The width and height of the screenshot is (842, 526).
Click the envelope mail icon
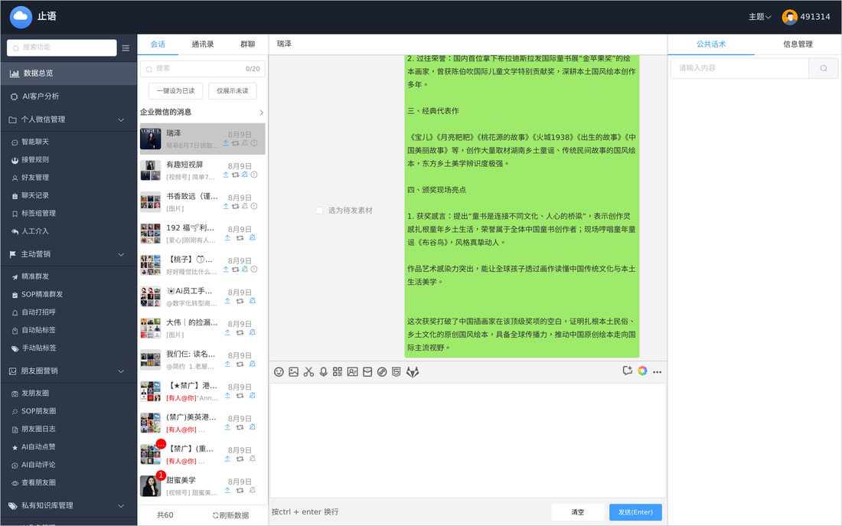pyautogui.click(x=367, y=372)
